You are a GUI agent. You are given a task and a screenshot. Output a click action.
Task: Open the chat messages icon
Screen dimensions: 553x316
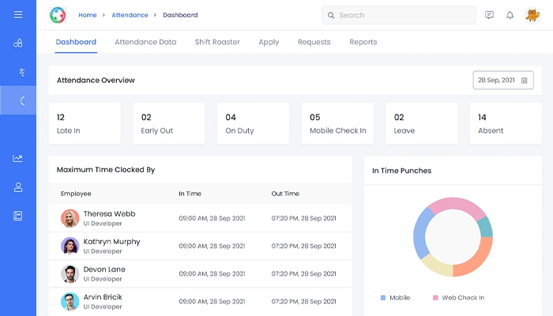[489, 15]
